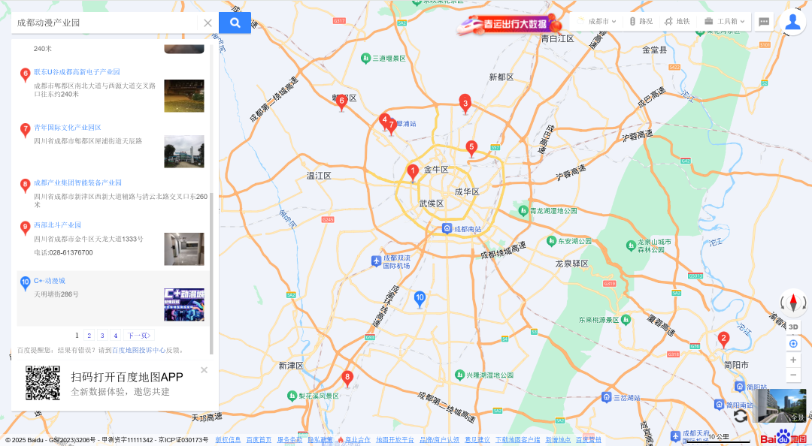Click into the 成都动漫产业园 search field
The width and height of the screenshot is (812, 446).
(x=105, y=23)
